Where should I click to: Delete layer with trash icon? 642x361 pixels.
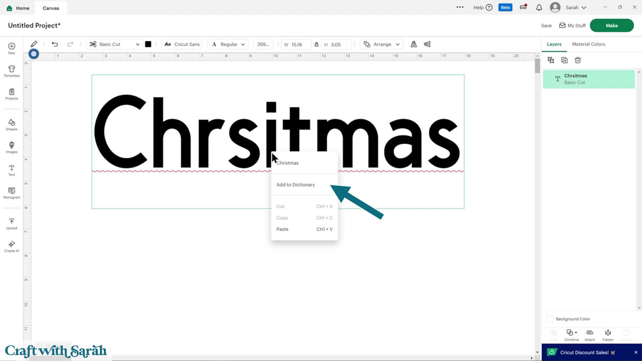(x=578, y=60)
